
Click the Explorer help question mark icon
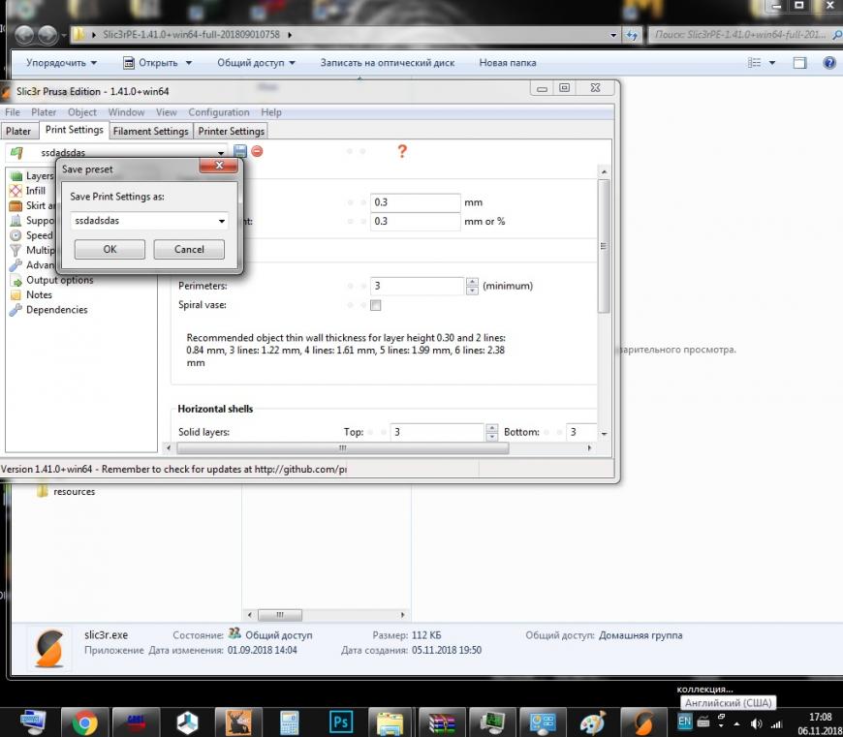(x=829, y=62)
